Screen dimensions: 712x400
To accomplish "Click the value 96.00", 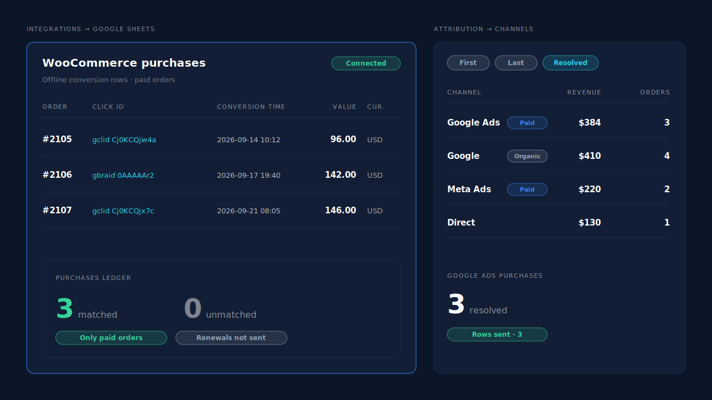I will [x=343, y=139].
